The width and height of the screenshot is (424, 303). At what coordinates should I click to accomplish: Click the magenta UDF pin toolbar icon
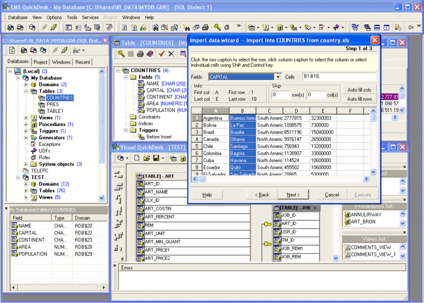(x=336, y=28)
